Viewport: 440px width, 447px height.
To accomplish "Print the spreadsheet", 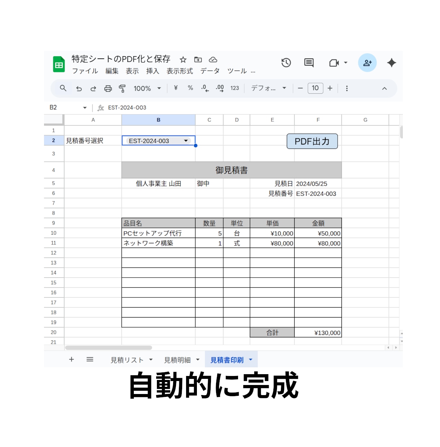I will (x=108, y=88).
